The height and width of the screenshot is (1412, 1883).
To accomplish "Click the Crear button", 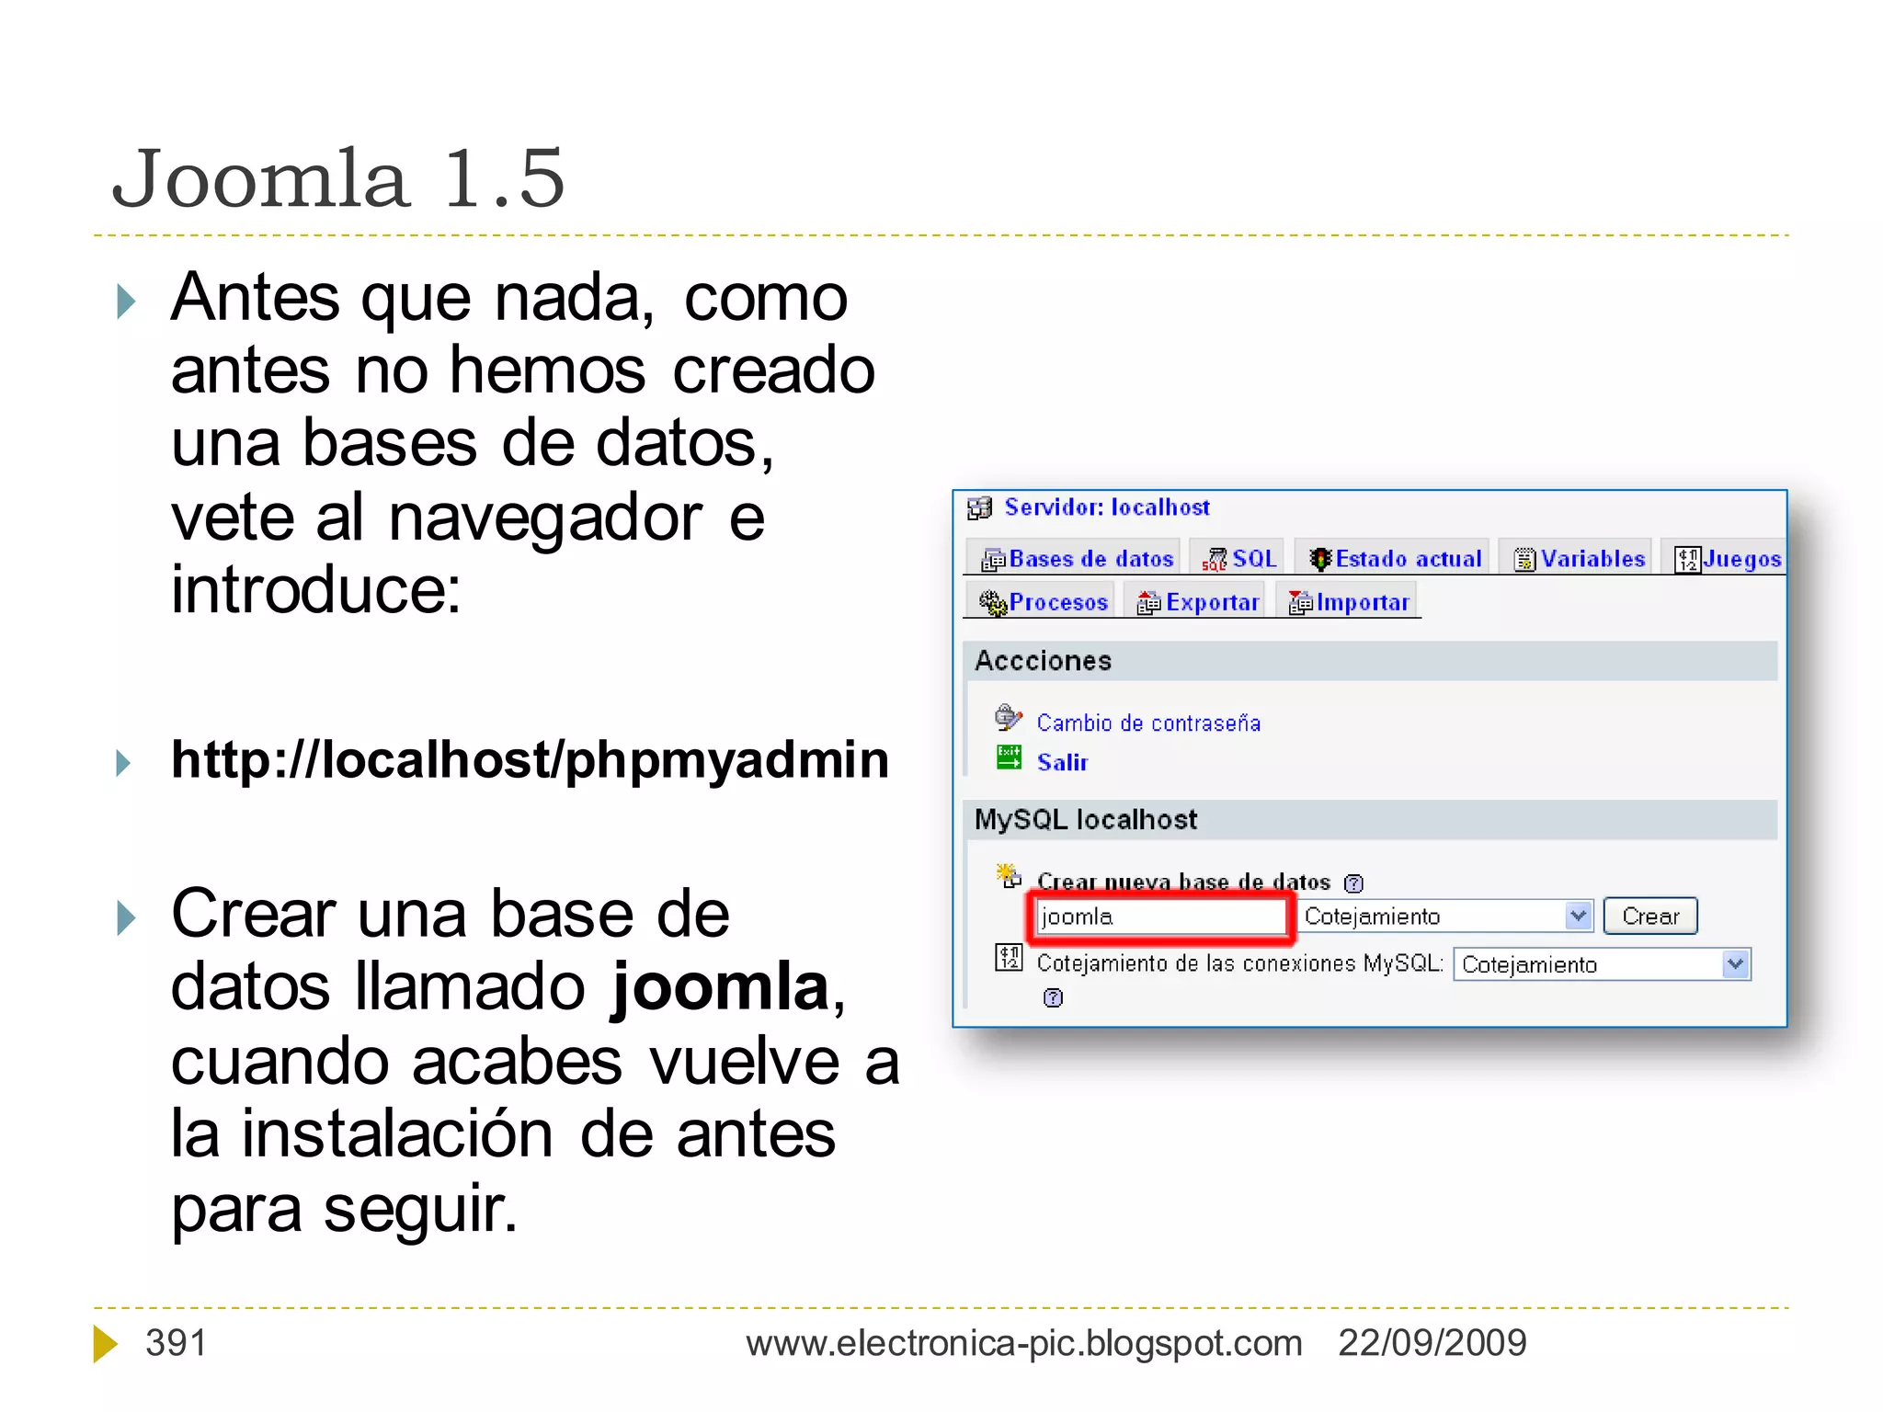I will 1650,917.
